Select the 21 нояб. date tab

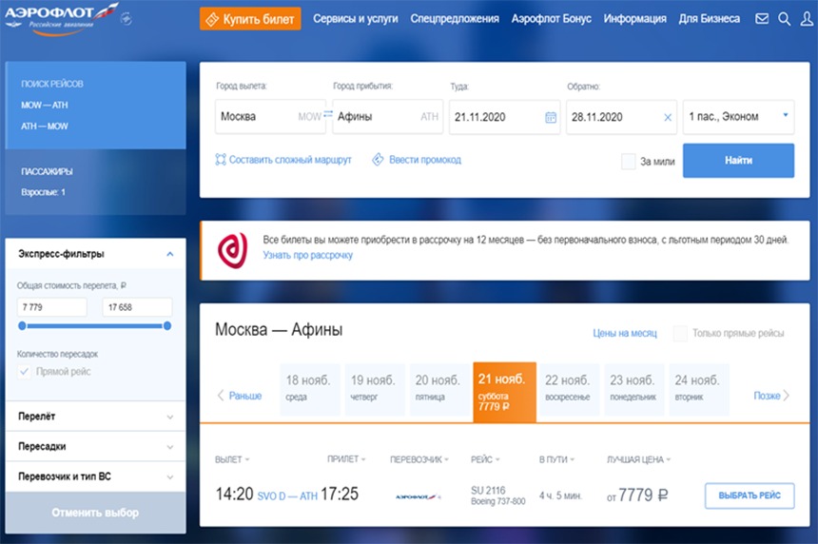coord(504,392)
